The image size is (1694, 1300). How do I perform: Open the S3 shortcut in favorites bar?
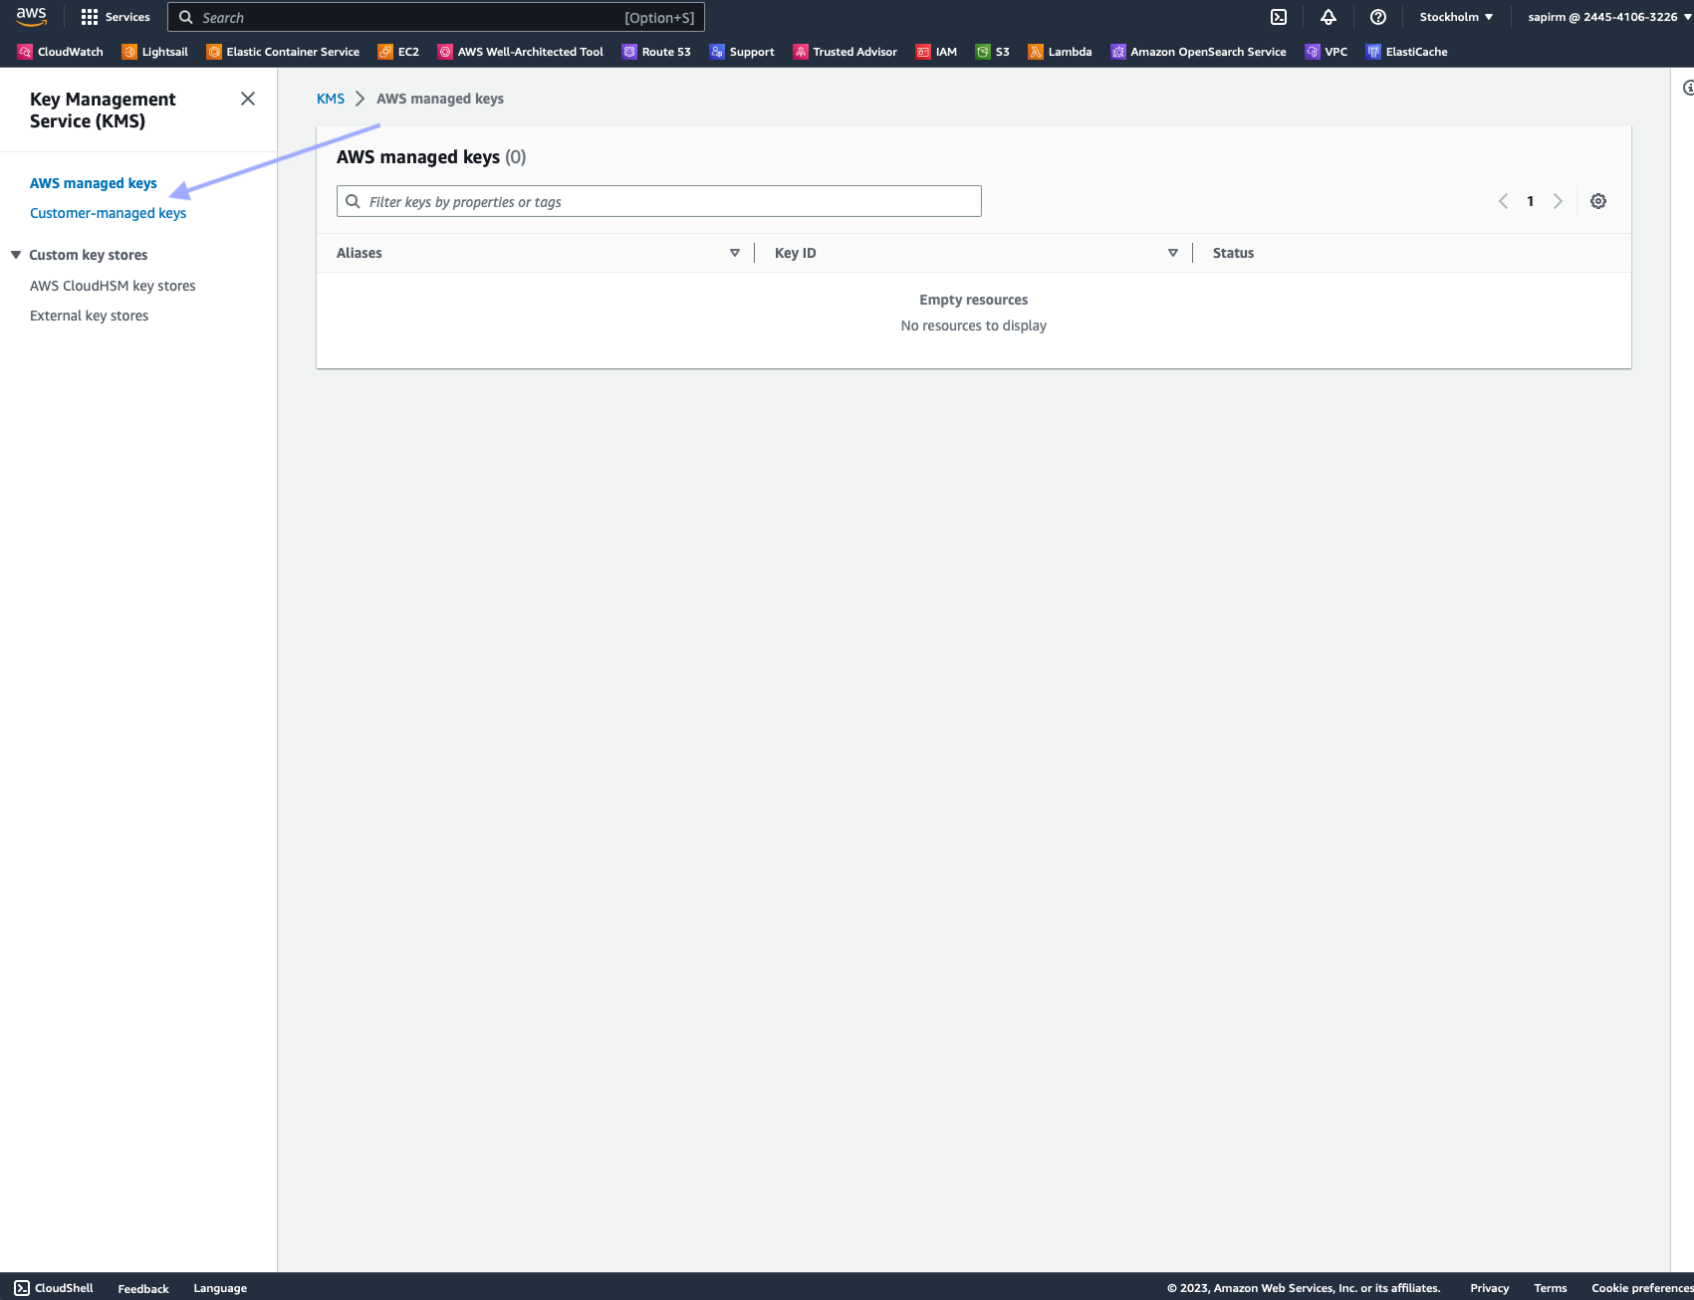click(x=992, y=52)
